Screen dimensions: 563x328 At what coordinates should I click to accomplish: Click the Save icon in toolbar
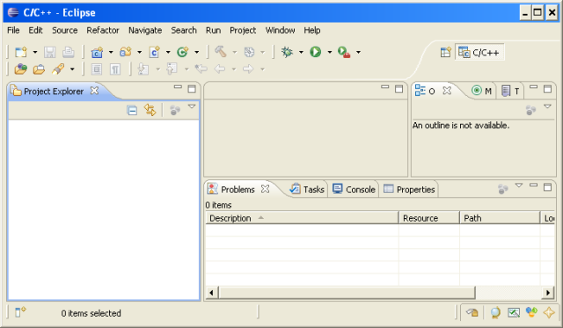tap(49, 52)
